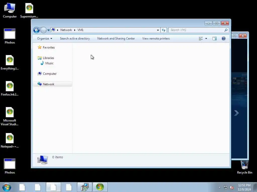The height and width of the screenshot is (192, 257).
Task: Click the search magnifier icon
Action: 226,30
